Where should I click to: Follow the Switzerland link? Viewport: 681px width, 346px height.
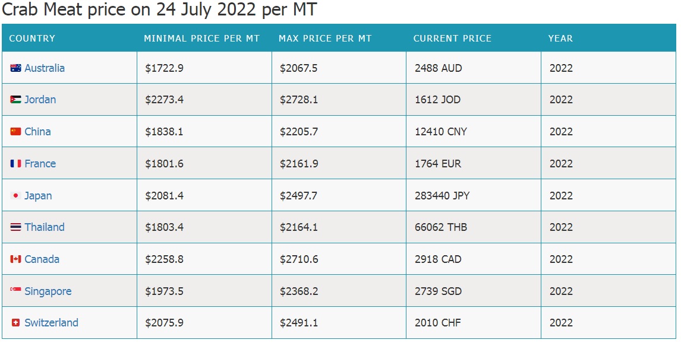click(51, 323)
